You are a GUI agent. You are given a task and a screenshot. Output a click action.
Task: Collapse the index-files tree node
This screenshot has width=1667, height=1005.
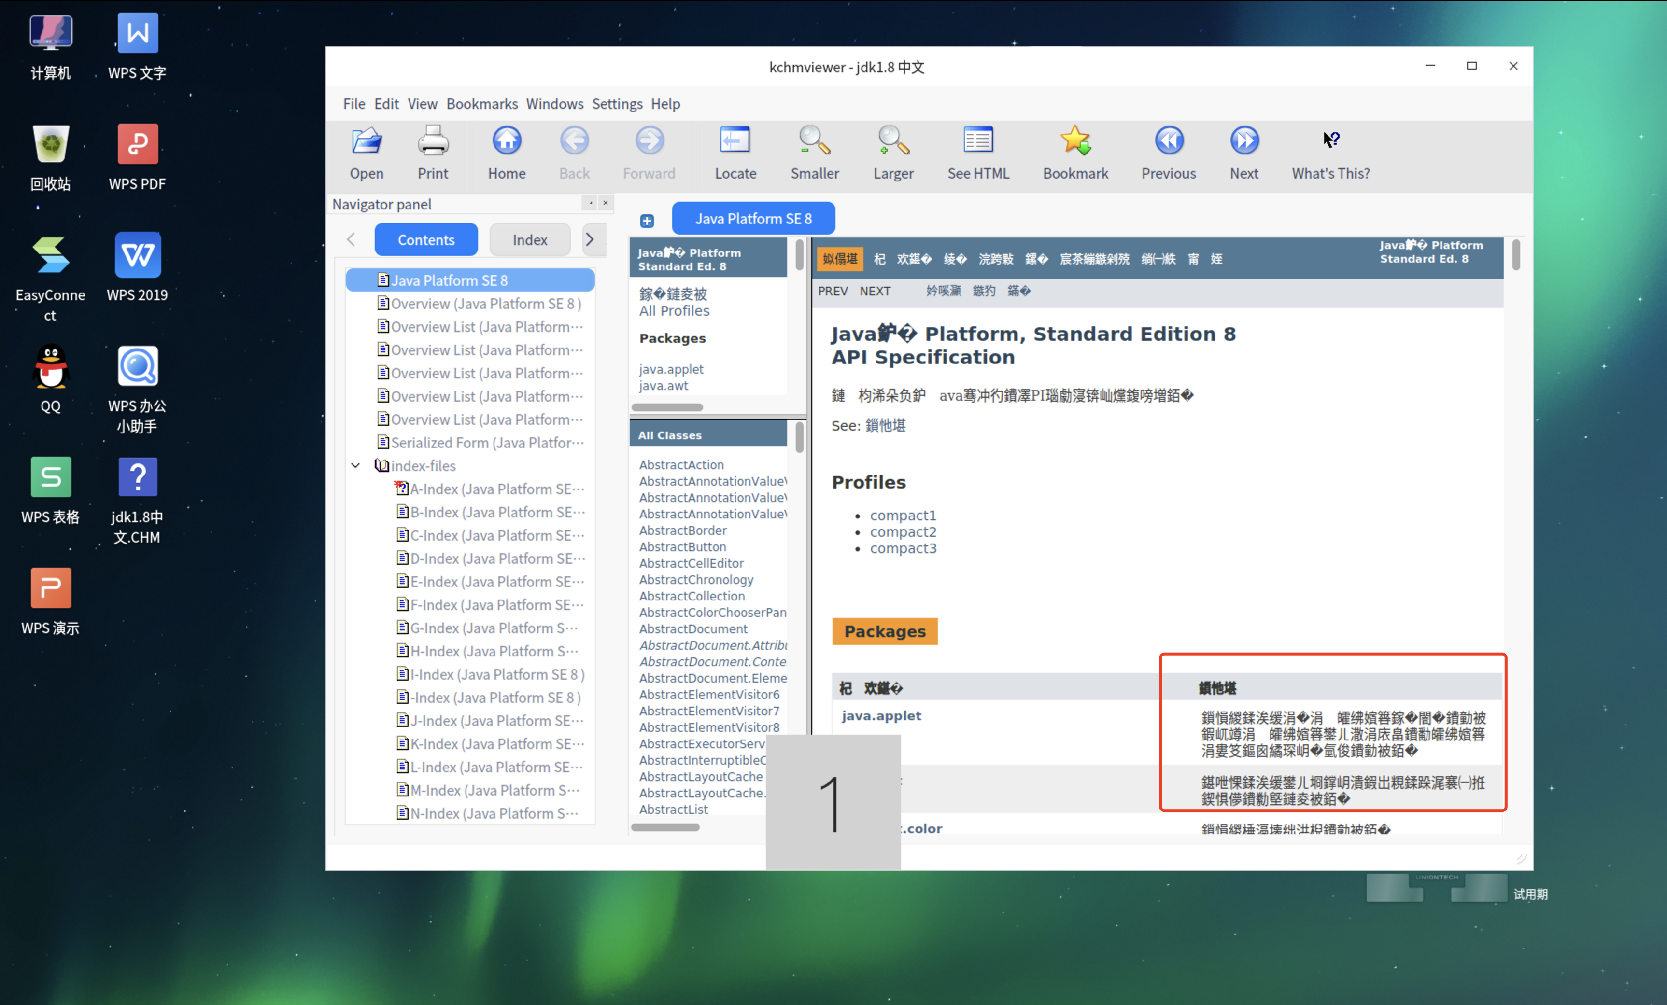coord(355,465)
